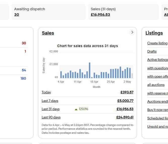Click the blue 54 count
Screen dimensions: 168x144
(24, 70)
